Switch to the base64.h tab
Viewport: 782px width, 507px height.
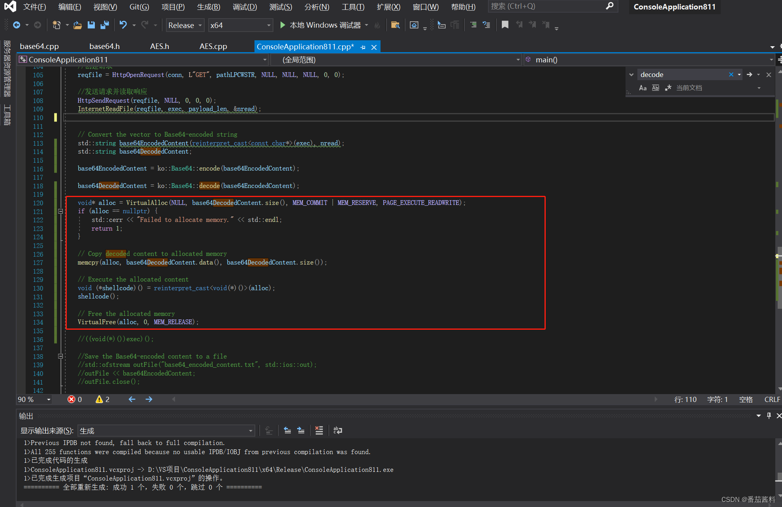[104, 47]
